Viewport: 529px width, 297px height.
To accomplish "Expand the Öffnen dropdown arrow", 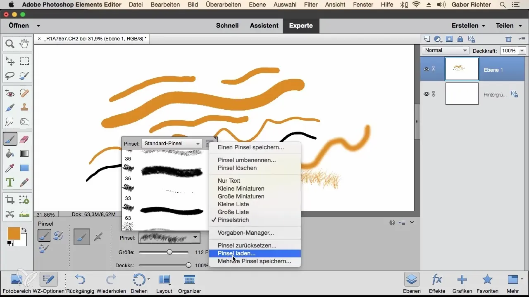I will pos(38,26).
